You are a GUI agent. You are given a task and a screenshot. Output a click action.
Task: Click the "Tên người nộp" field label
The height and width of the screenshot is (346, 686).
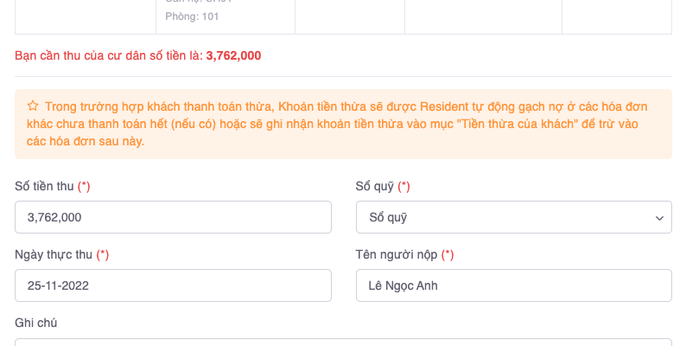tap(397, 254)
